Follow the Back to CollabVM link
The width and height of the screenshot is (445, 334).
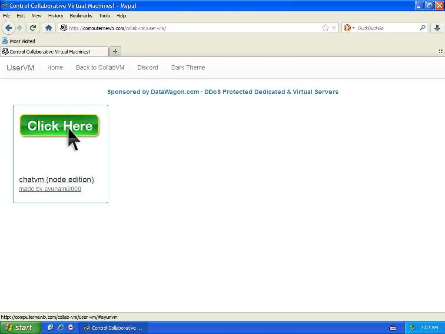pos(100,67)
